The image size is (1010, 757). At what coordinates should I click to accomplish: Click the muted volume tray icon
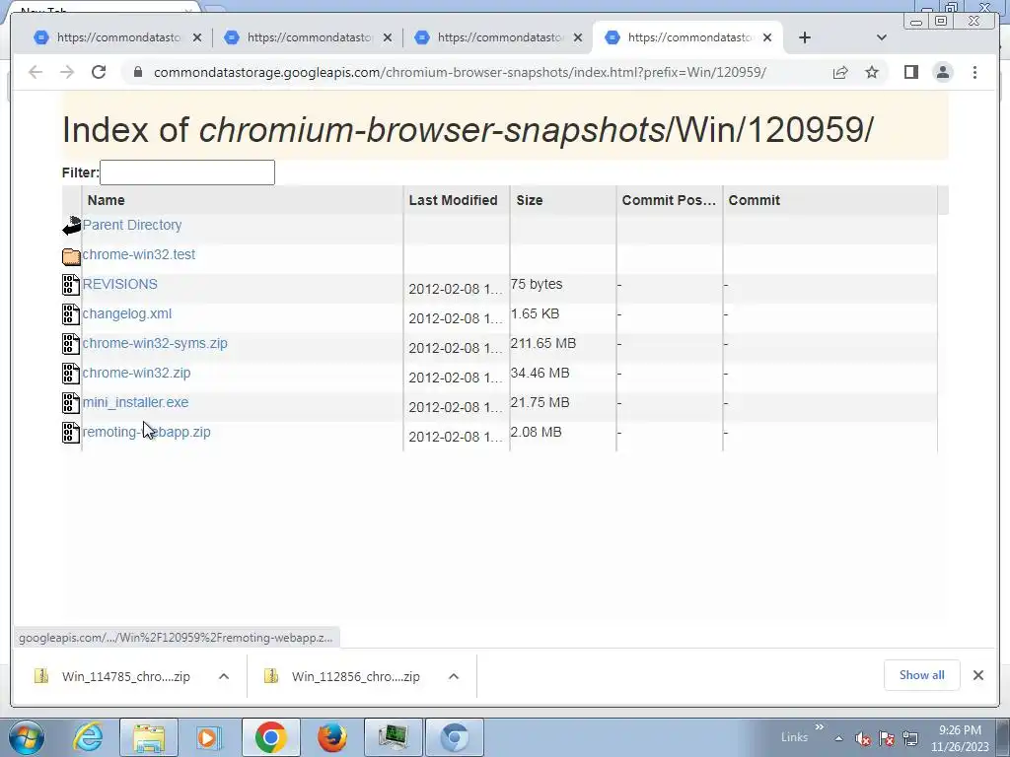(x=863, y=738)
